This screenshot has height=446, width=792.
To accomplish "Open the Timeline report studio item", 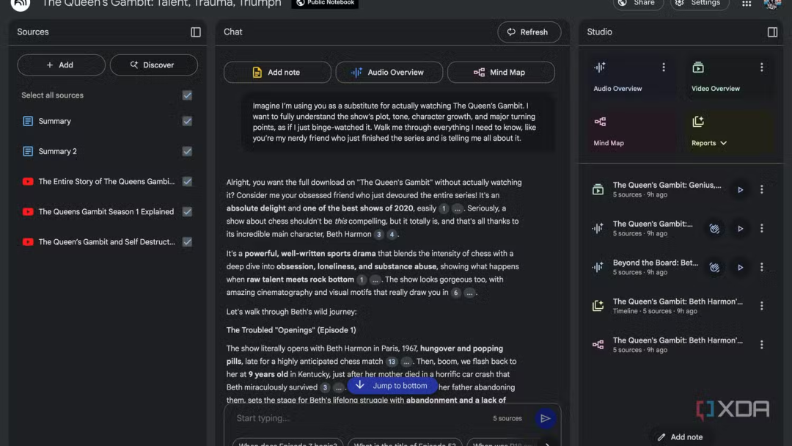I will click(678, 306).
